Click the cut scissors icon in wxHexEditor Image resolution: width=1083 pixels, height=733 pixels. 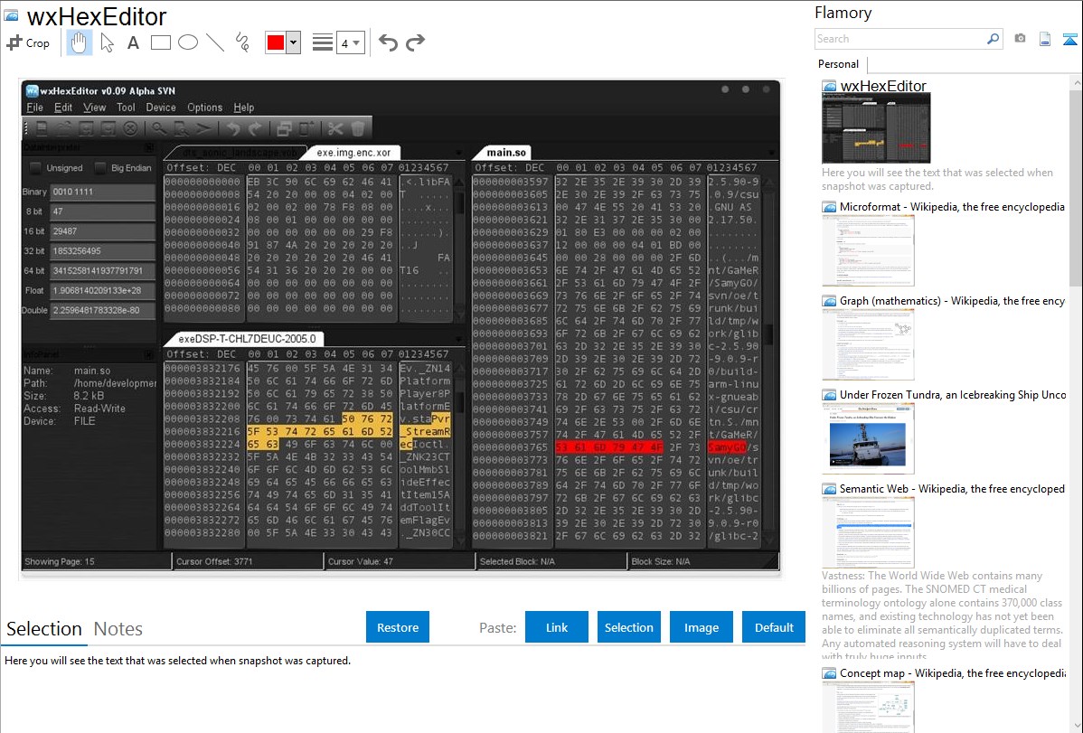(335, 128)
